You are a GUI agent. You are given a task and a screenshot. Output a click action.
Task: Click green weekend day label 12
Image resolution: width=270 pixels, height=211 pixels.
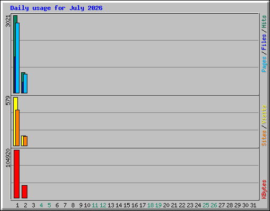pyautogui.click(x=103, y=205)
